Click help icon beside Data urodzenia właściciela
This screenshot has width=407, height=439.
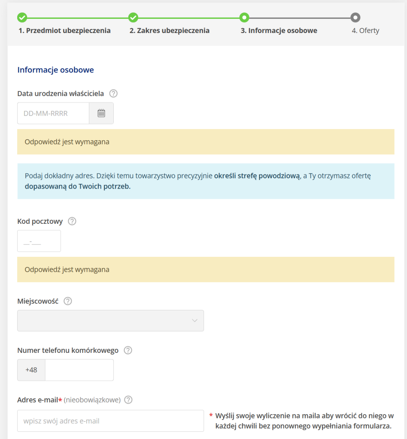pos(113,93)
